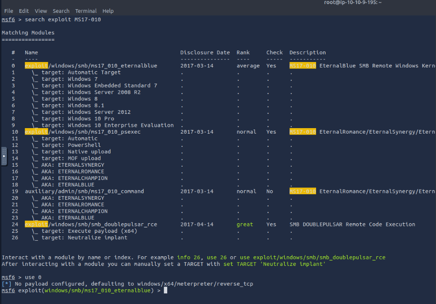
Task: Click the 'average' rank value
Action: (x=248, y=66)
